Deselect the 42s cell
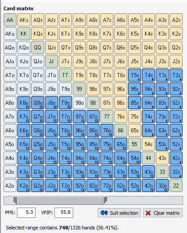Viewport: 187px width, 233px height. [176, 158]
